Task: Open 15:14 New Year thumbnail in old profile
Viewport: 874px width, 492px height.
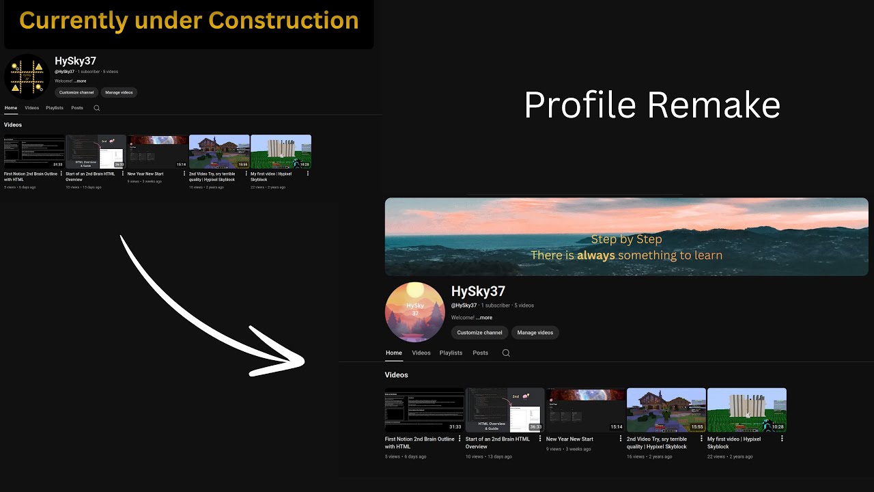Action: pos(157,152)
